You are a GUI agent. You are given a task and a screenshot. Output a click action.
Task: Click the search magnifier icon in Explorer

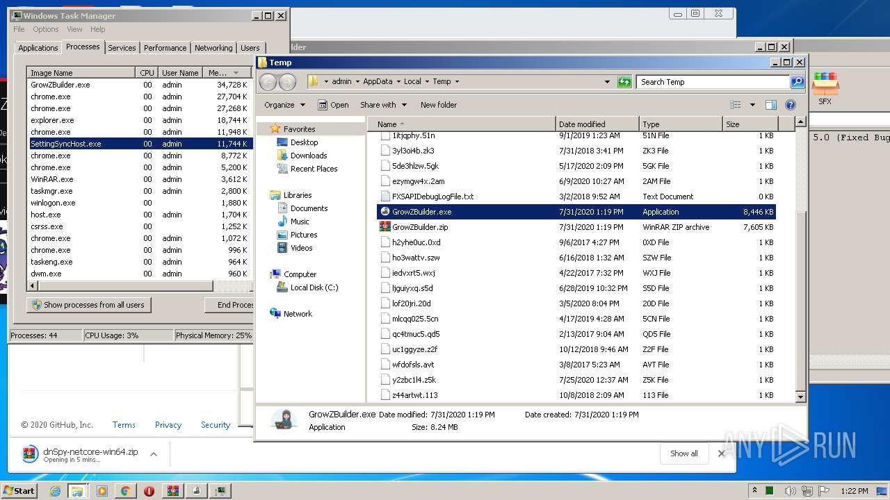coord(798,82)
